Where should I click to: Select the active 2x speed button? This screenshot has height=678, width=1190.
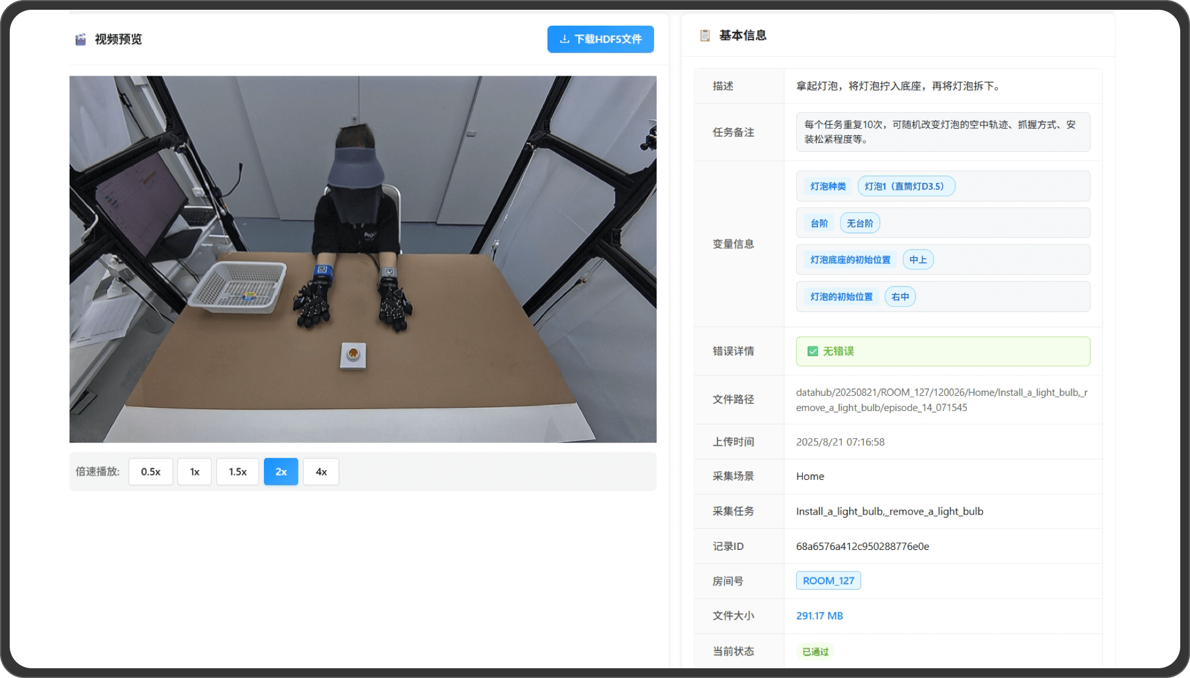coord(280,471)
